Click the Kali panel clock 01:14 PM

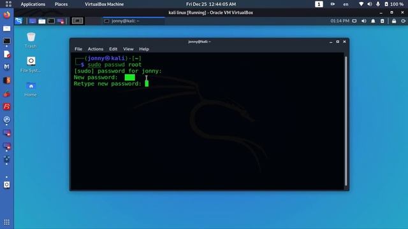pos(340,21)
